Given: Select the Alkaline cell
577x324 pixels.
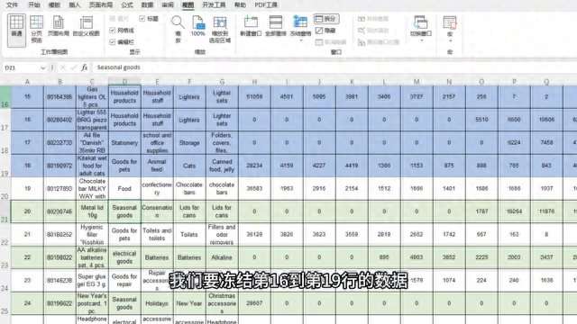Looking at the screenshot, I should point(222,258).
